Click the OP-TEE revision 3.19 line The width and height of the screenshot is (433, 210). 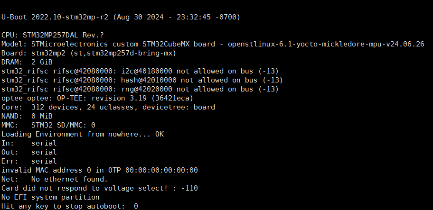tap(97, 98)
